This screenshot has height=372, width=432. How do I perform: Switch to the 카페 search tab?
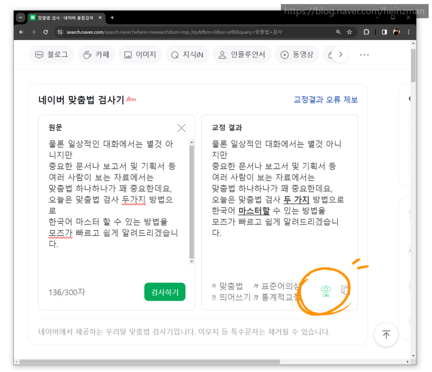(x=96, y=55)
